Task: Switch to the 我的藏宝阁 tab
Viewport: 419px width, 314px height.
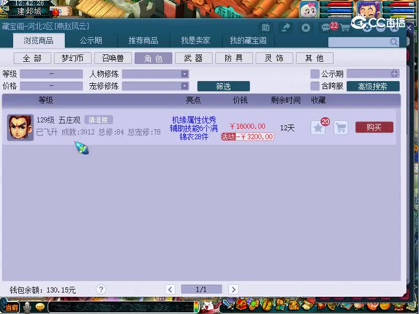Action: (x=248, y=41)
